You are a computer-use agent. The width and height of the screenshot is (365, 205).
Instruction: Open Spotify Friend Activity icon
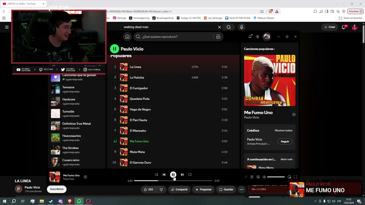point(257,36)
